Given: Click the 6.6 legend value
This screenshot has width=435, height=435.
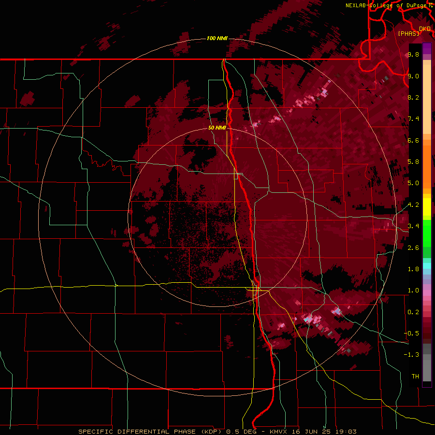Looking at the screenshot, I should click(x=413, y=140).
